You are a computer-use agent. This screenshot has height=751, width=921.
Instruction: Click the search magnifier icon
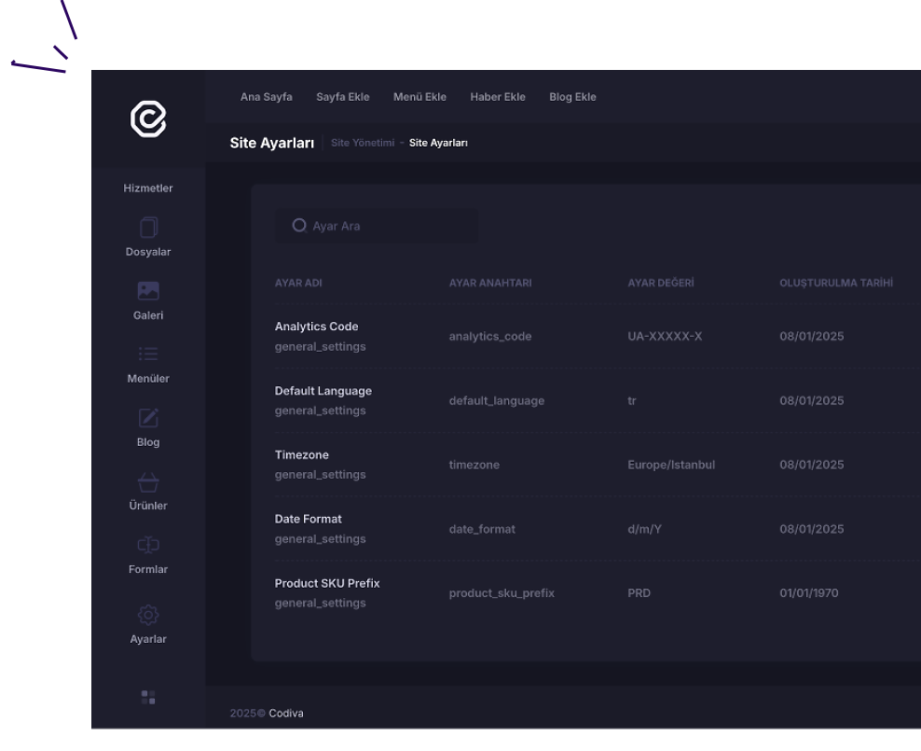pyautogui.click(x=299, y=226)
